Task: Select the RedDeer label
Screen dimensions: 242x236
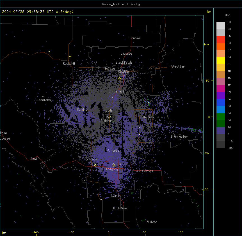Action: click(124, 71)
